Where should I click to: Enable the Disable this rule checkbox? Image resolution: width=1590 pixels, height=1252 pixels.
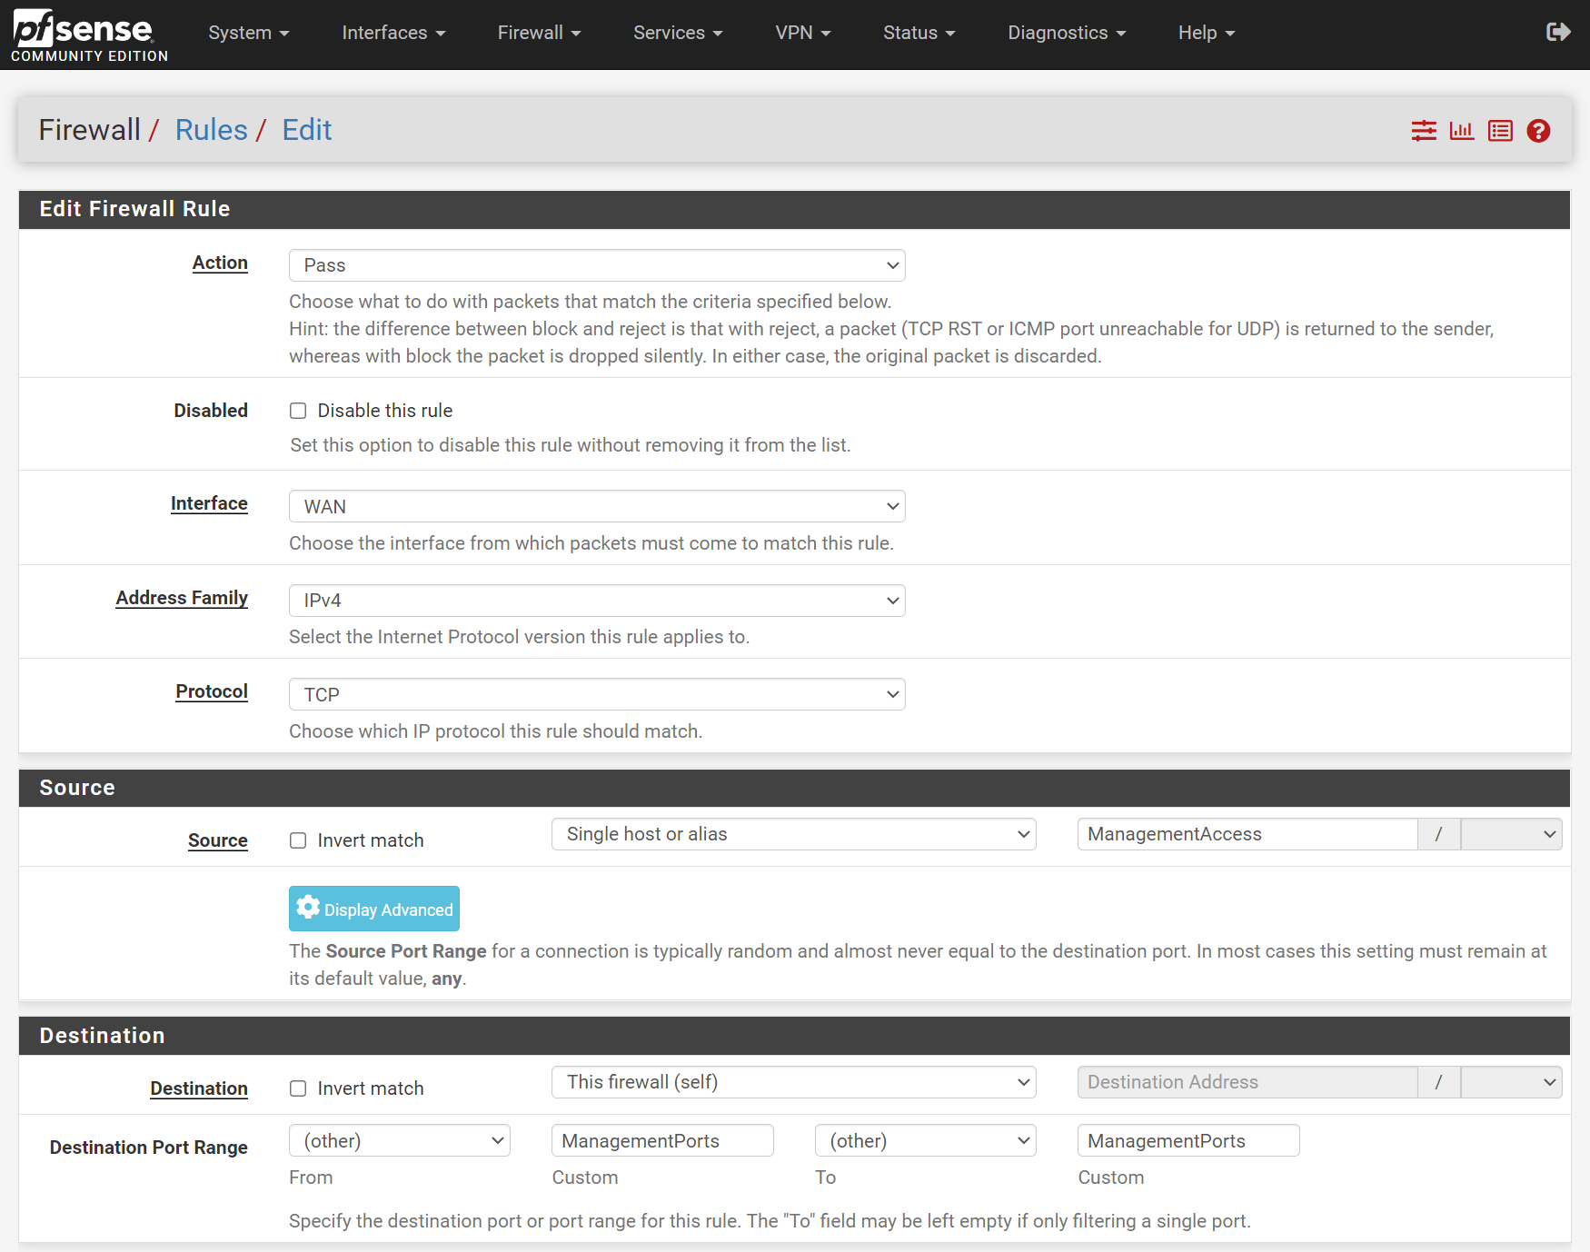[298, 411]
